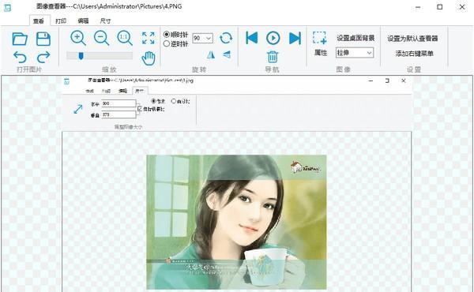This screenshot has width=474, height=292.
Task: Select 逆时针 counterclockwise rotation option
Action: coord(175,43)
